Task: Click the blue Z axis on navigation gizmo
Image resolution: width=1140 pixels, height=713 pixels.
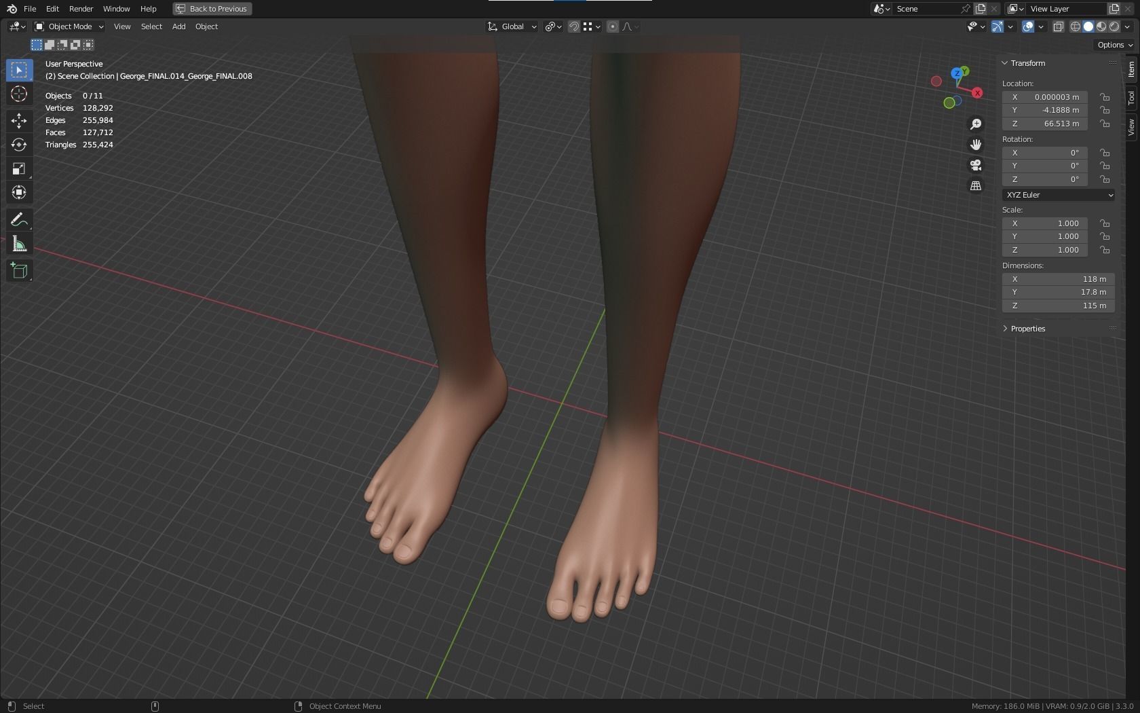Action: [x=956, y=73]
